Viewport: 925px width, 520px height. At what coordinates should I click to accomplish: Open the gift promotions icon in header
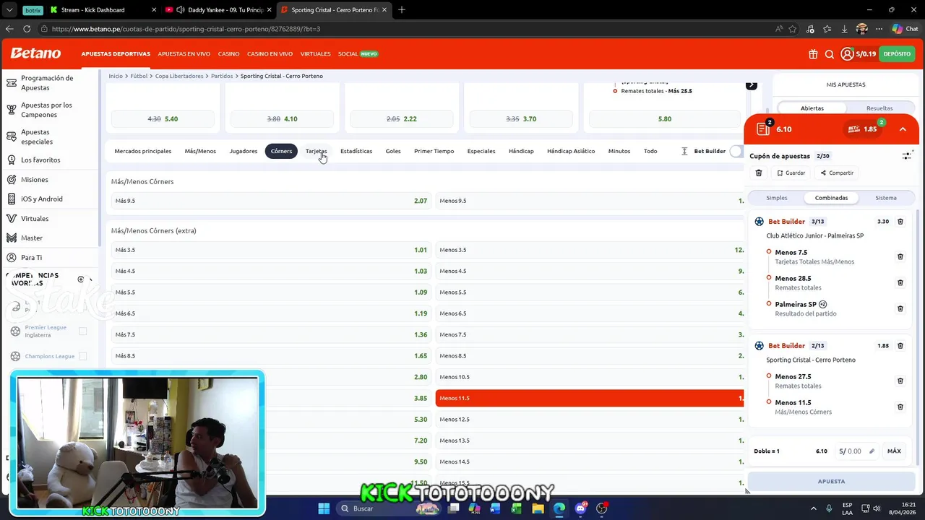point(813,54)
